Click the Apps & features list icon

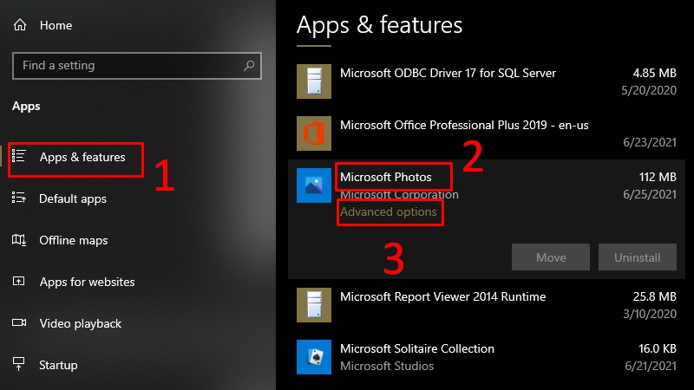click(x=18, y=156)
